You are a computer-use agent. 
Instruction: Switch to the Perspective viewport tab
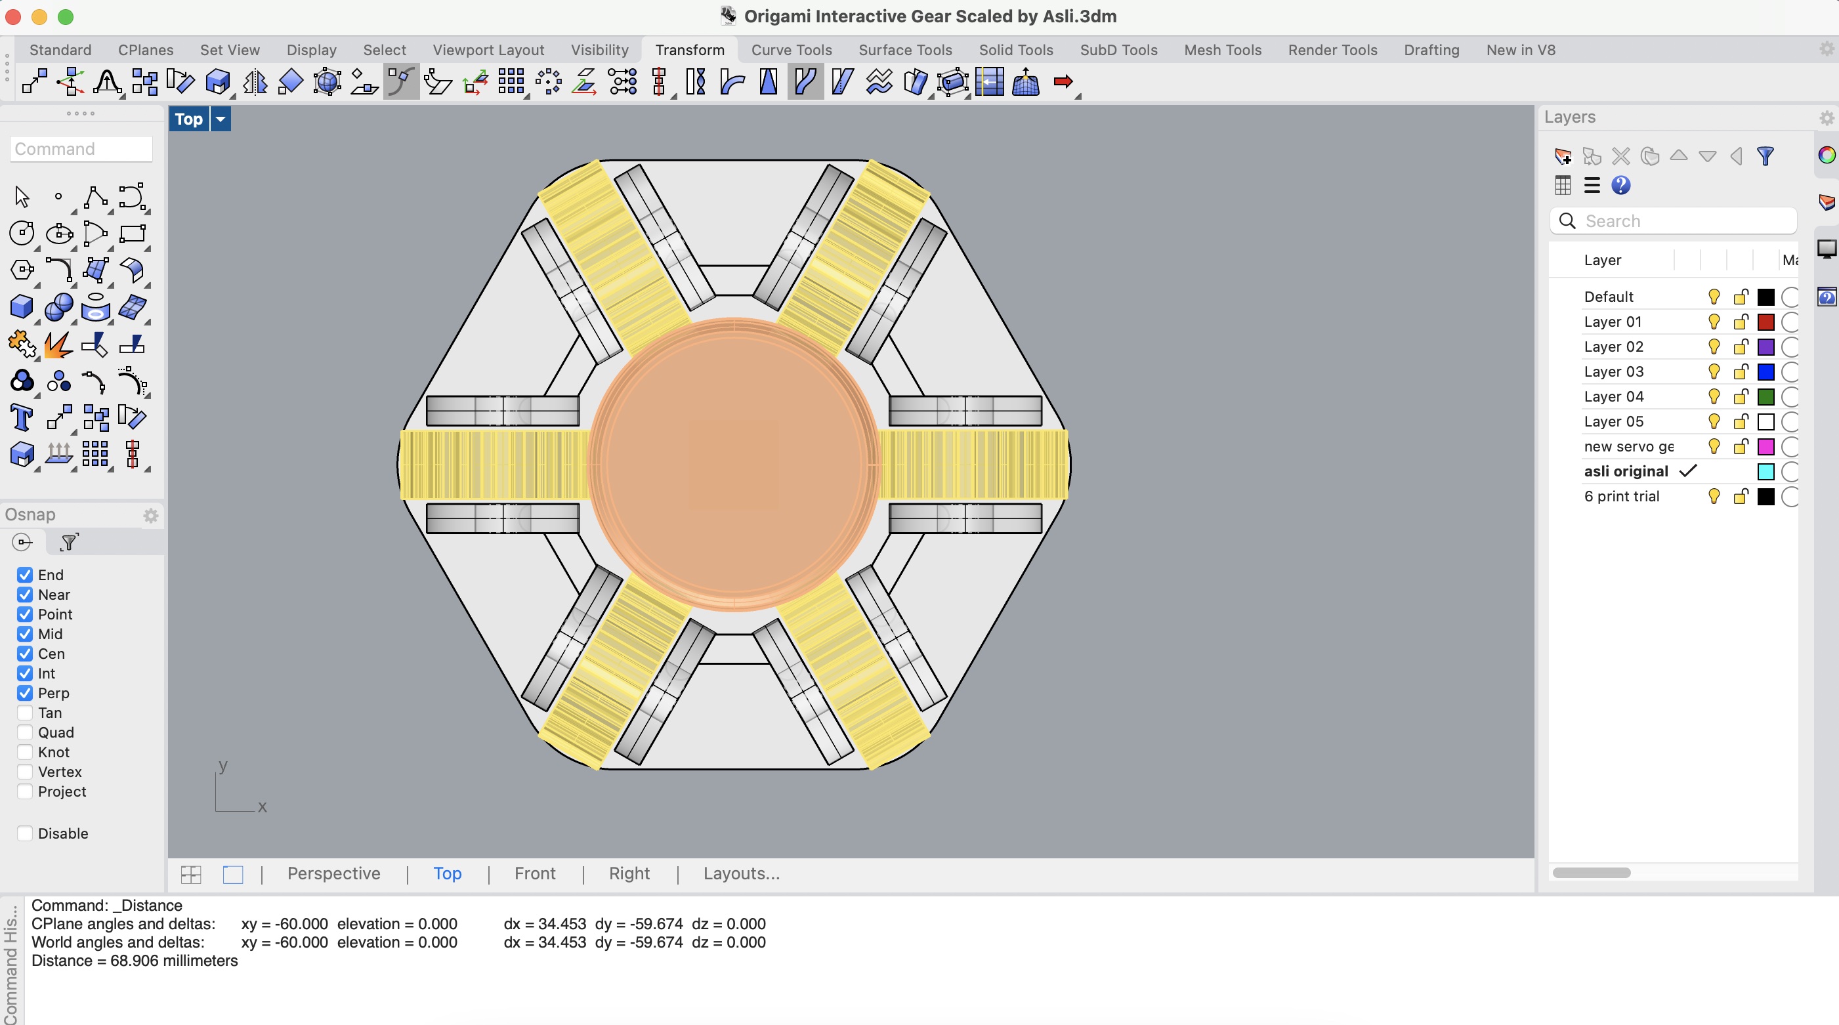(x=332, y=873)
